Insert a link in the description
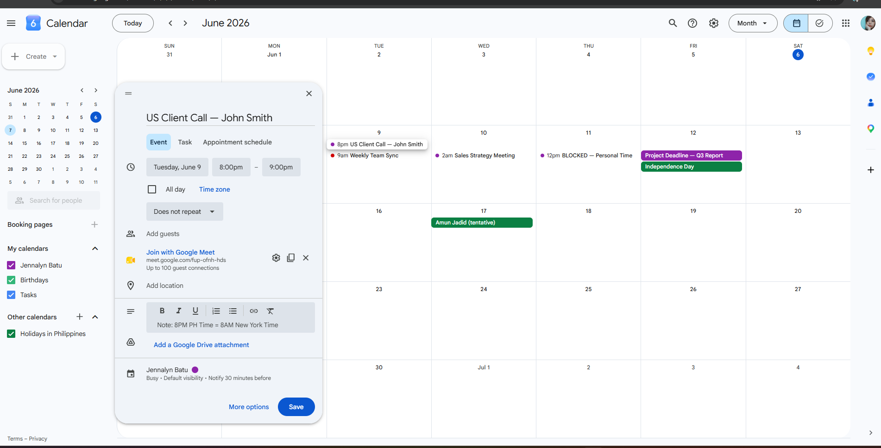 pos(254,311)
